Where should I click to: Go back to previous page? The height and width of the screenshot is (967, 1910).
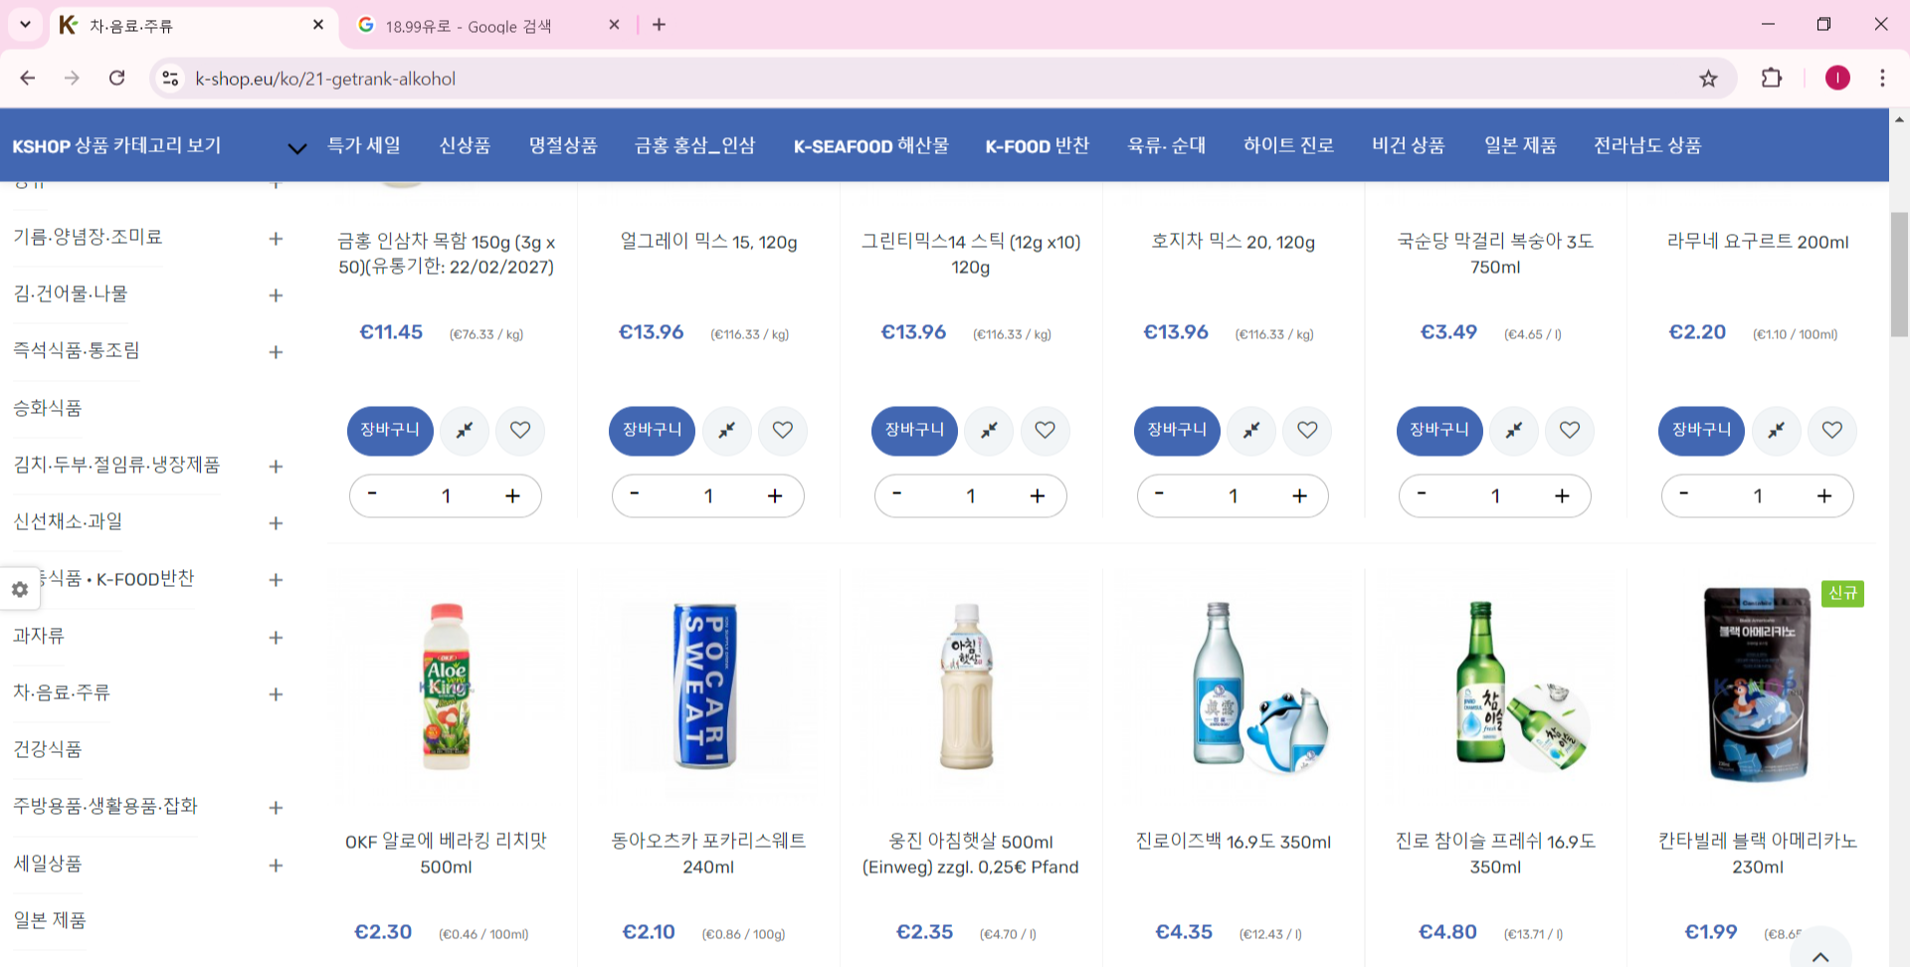point(28,78)
